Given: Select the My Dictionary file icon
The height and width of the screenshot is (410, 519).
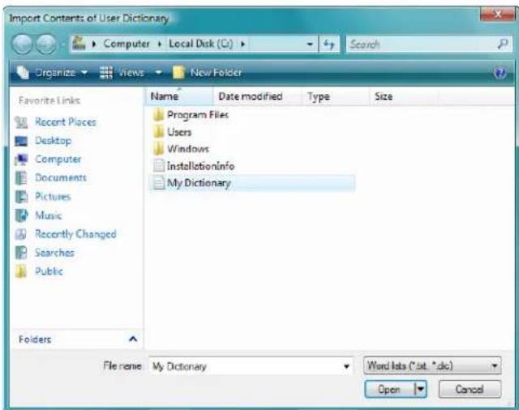Looking at the screenshot, I should [158, 183].
